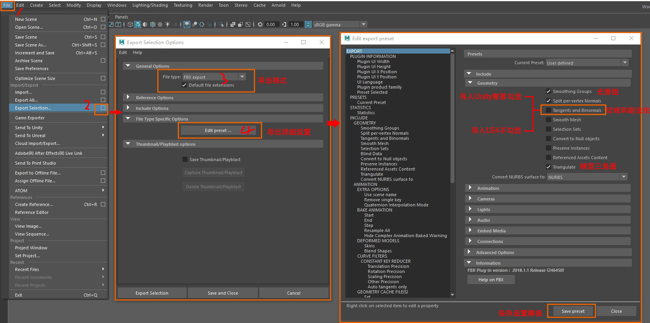Viewport: 650px width, 323px height.
Task: Toggle the Triangulate checkbox
Action: [548, 167]
